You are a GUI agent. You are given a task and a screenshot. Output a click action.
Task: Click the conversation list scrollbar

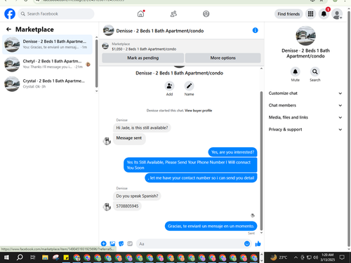(x=96, y=64)
